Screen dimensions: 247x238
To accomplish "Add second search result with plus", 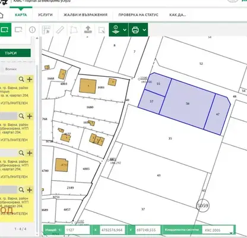I will coord(30,116).
